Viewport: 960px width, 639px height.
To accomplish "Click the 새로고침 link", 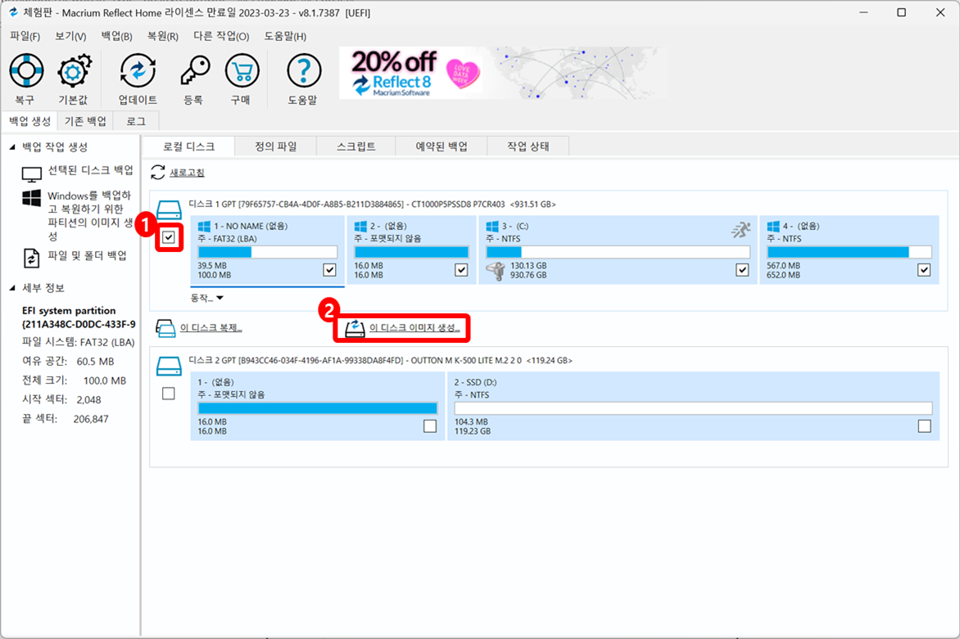I will click(187, 173).
